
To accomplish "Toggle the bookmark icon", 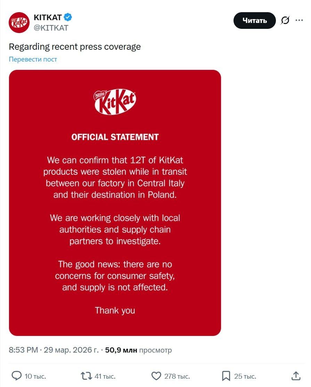I will (226, 376).
